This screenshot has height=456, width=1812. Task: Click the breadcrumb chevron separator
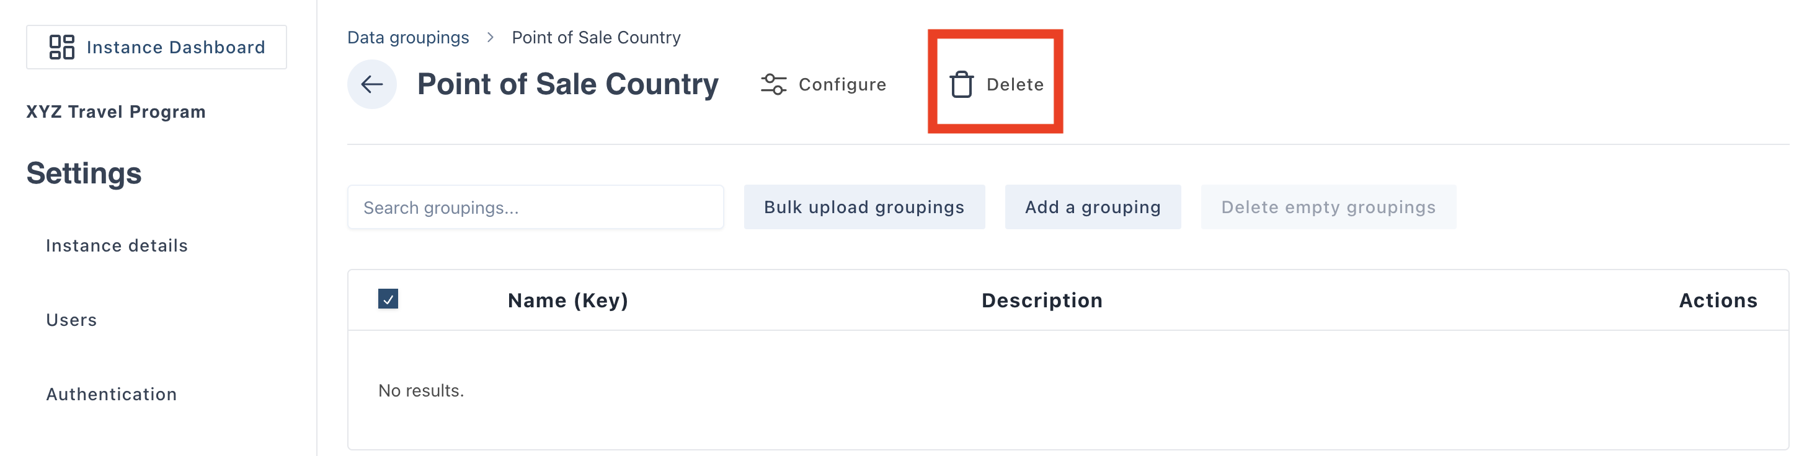(491, 37)
